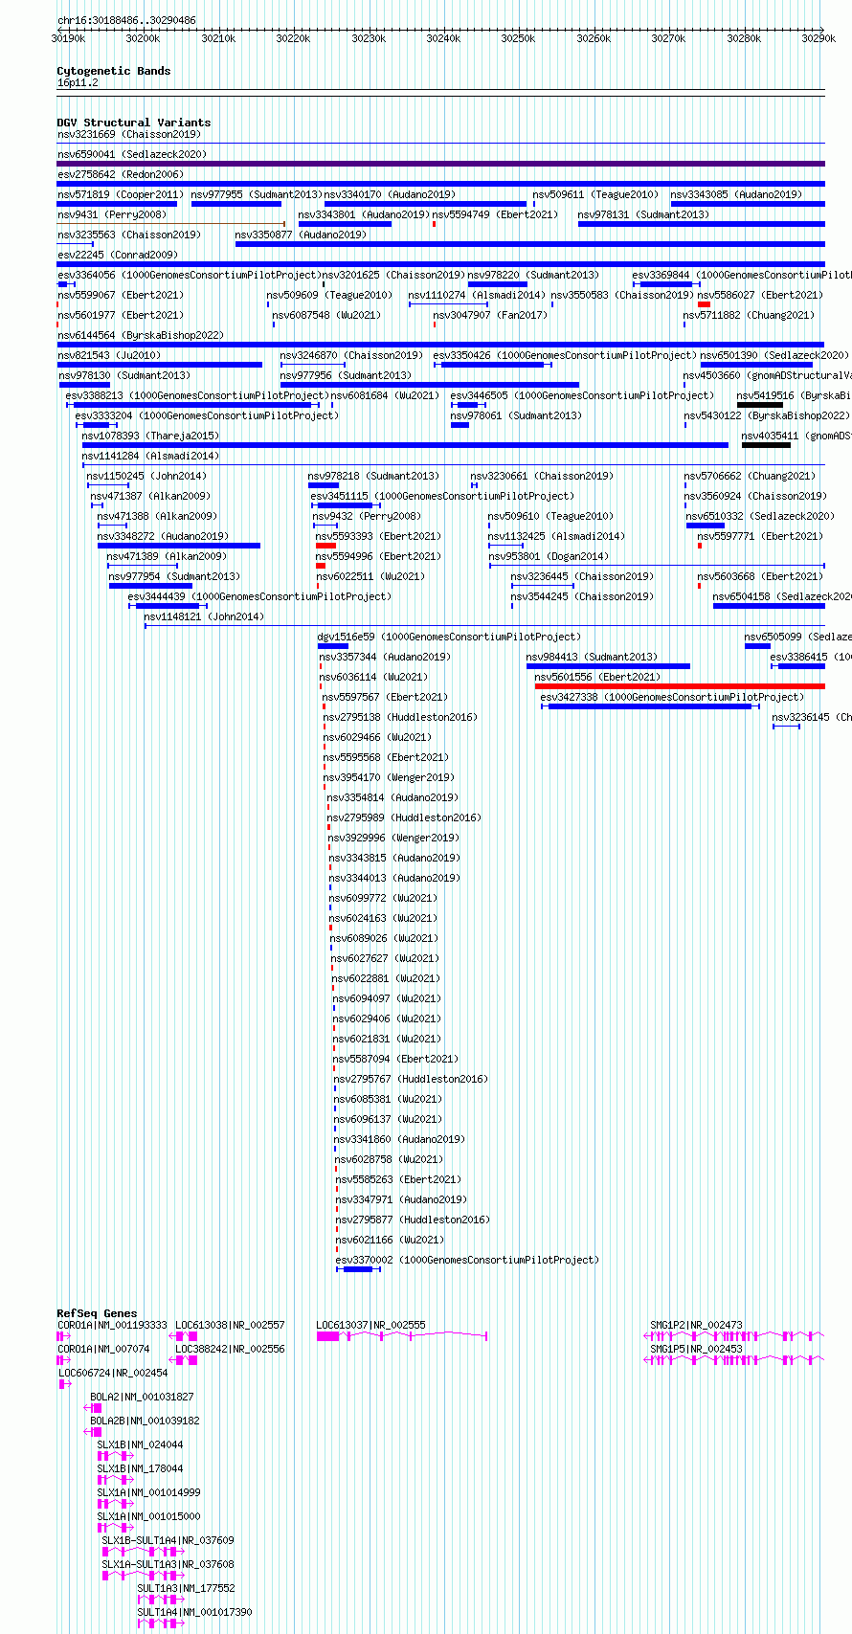Click gene SLX1A-SULT1A3|NR_037608 label
Screen dimensions: 852x1634
168,1564
